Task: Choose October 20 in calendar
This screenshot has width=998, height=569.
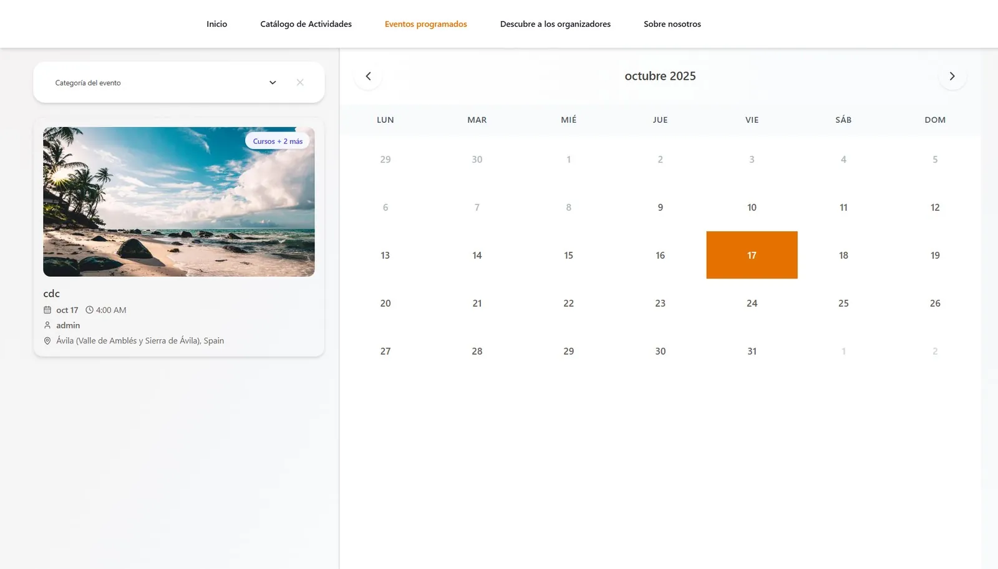Action: coord(385,304)
